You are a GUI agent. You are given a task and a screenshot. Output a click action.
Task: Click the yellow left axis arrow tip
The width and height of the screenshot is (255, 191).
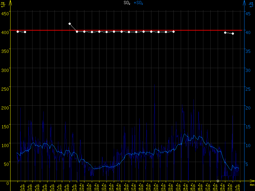pyautogui.click(x=11, y=2)
